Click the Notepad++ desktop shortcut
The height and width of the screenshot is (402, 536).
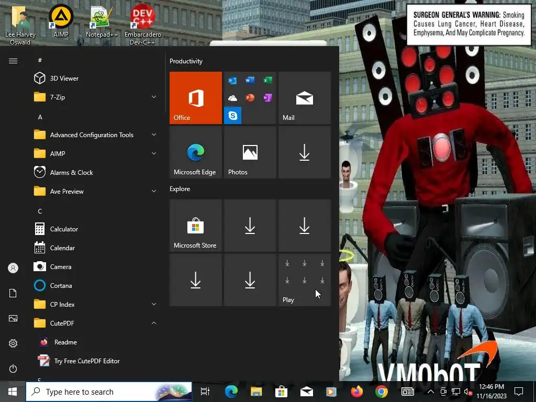102,21
